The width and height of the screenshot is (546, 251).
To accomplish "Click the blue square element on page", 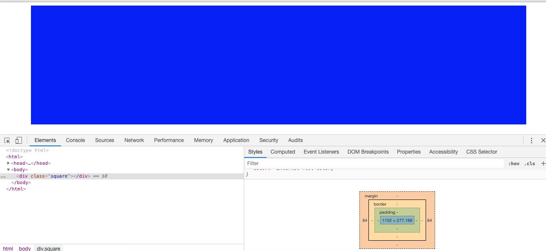I will click(x=279, y=65).
